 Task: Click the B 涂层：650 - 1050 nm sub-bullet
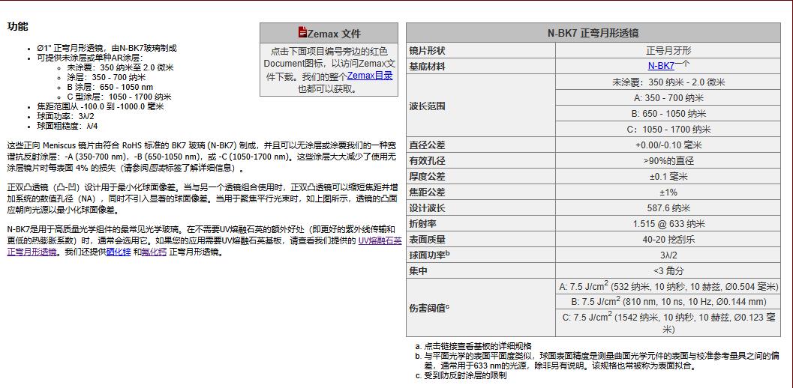(x=110, y=87)
